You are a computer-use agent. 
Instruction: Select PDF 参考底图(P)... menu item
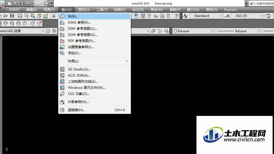tap(95, 41)
